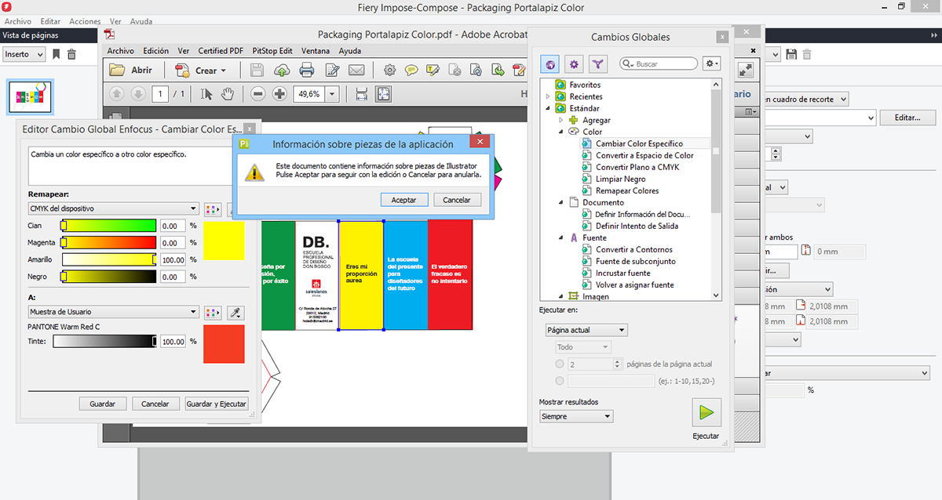The height and width of the screenshot is (500, 942).
Task: Click the email envelope icon
Action: [356, 71]
